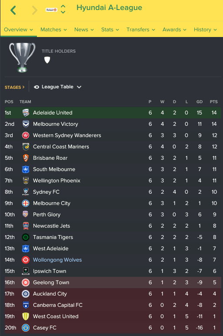Open the Matches tab
Screen dimensions: 223x336
(x=53, y=30)
